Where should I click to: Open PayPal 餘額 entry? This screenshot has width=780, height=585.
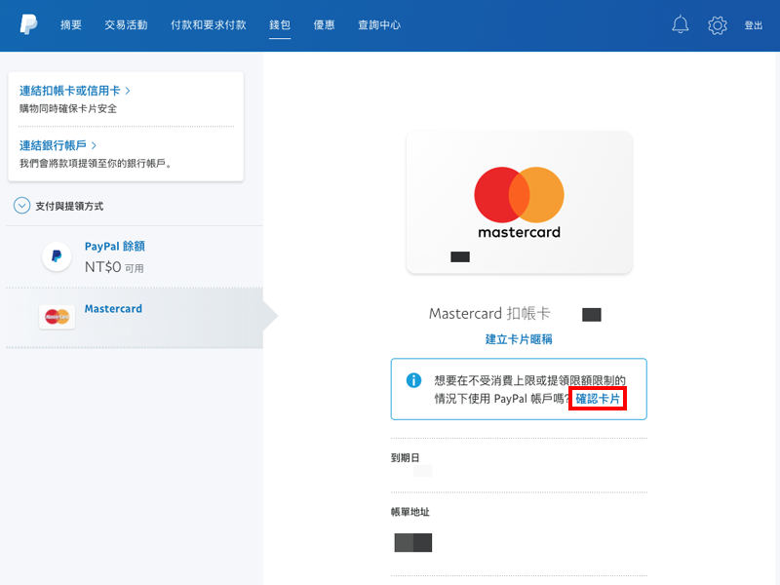coord(114,247)
